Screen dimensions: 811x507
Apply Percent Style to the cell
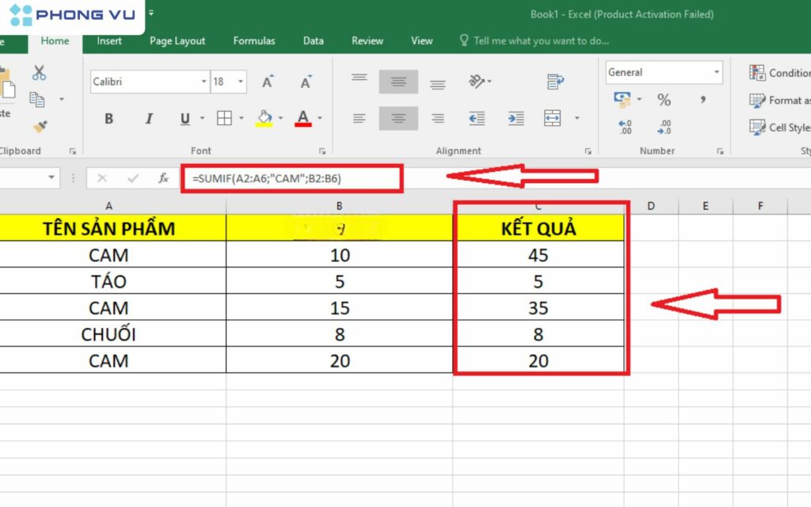tap(664, 100)
